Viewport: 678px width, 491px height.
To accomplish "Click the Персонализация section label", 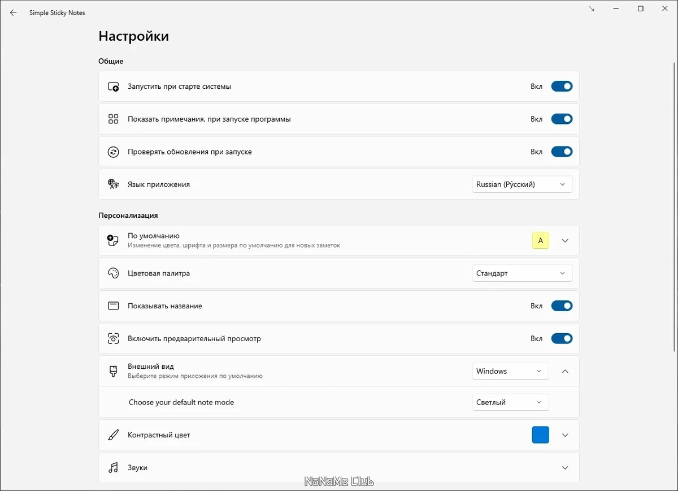I will click(128, 216).
